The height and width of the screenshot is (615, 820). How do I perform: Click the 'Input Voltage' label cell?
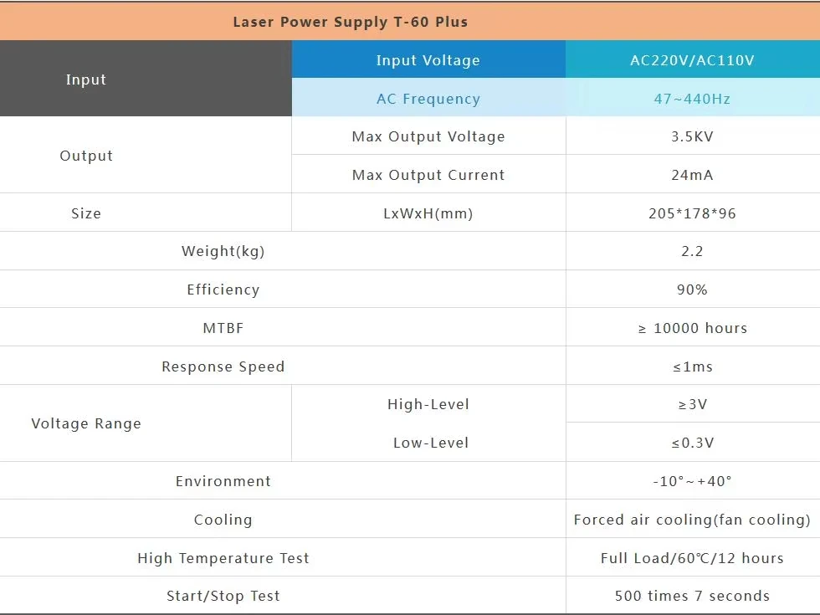click(428, 59)
